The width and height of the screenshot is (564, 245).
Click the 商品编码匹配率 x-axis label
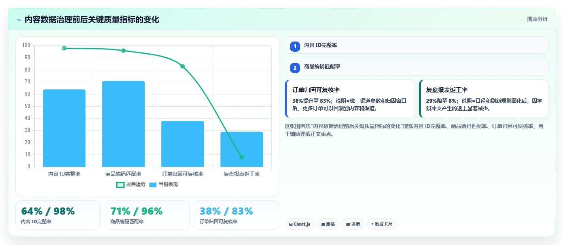click(123, 174)
